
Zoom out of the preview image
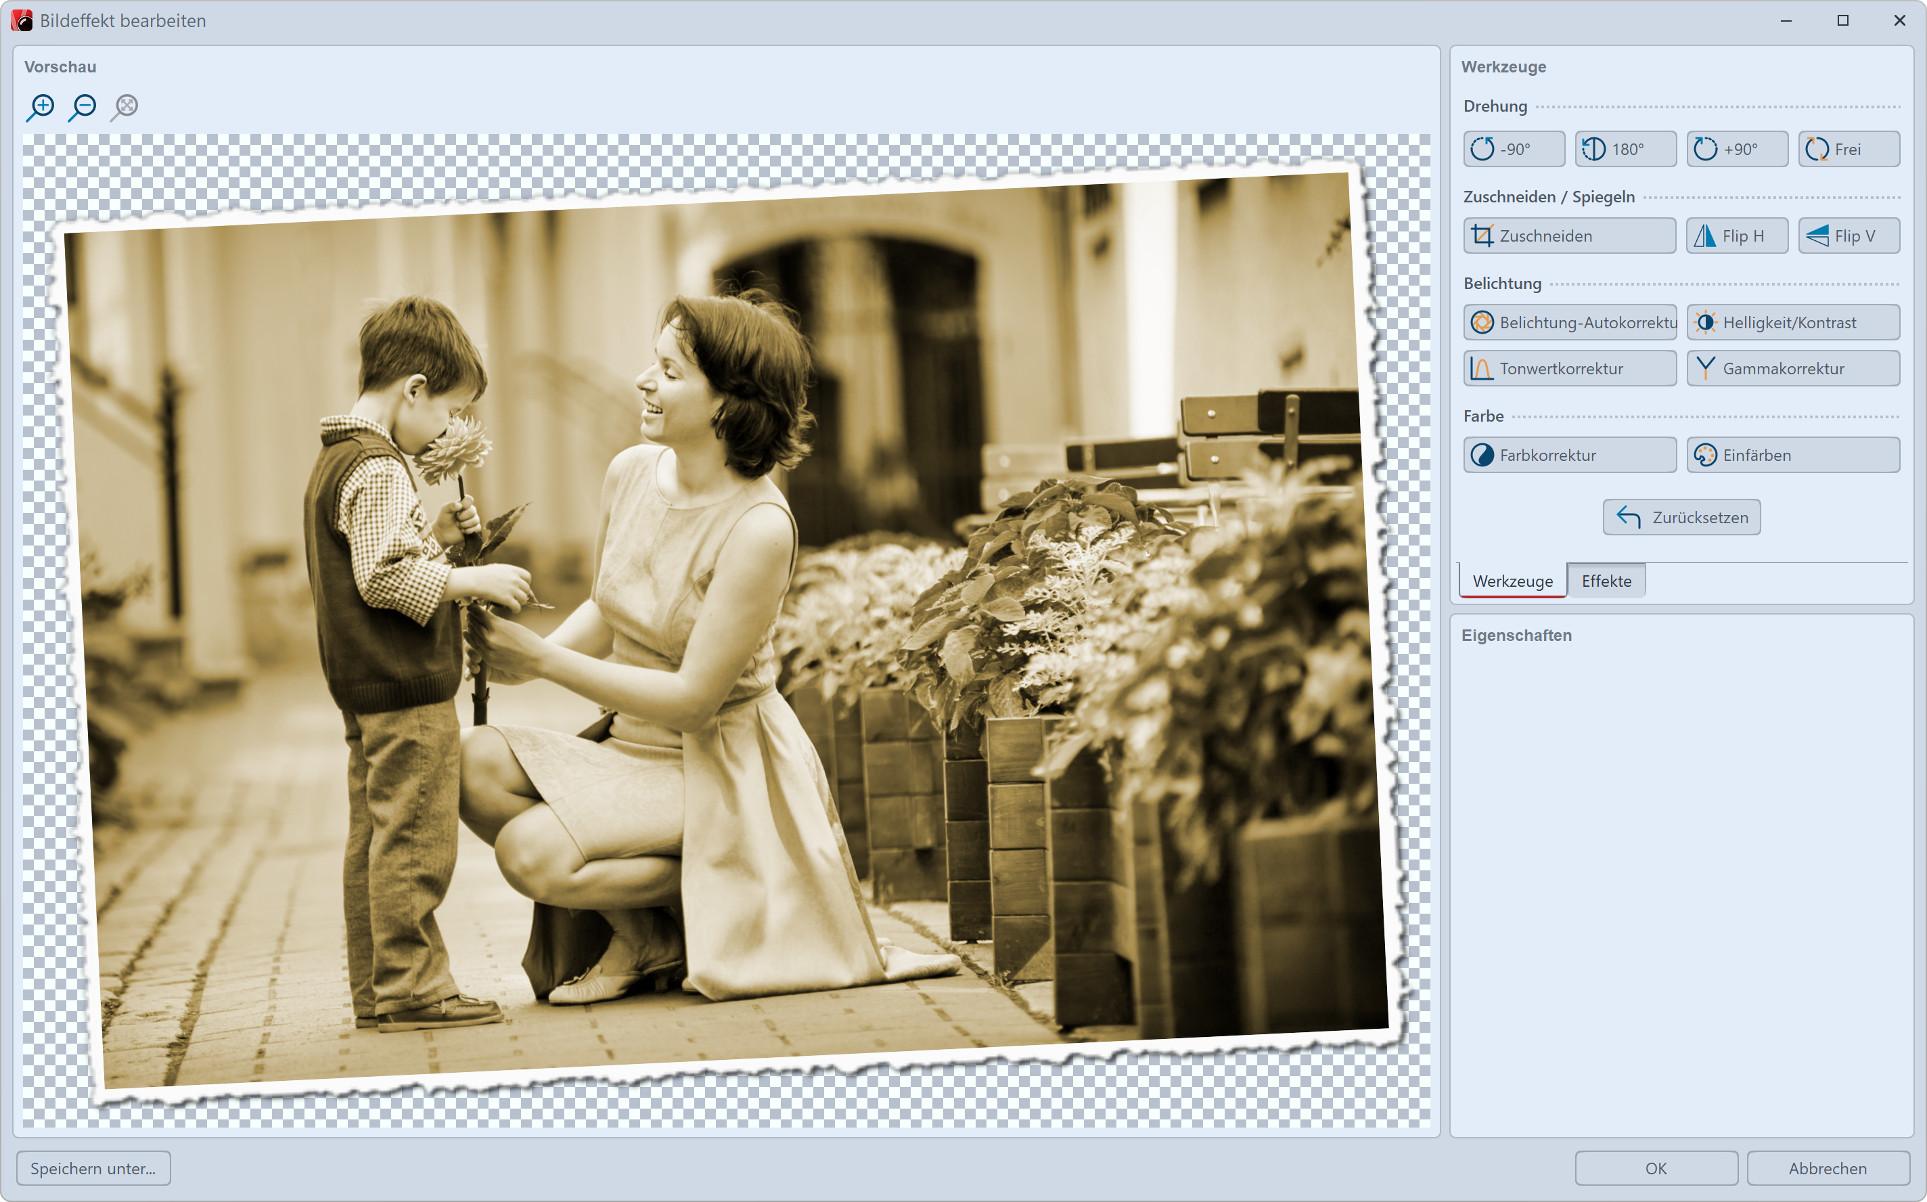tap(83, 106)
